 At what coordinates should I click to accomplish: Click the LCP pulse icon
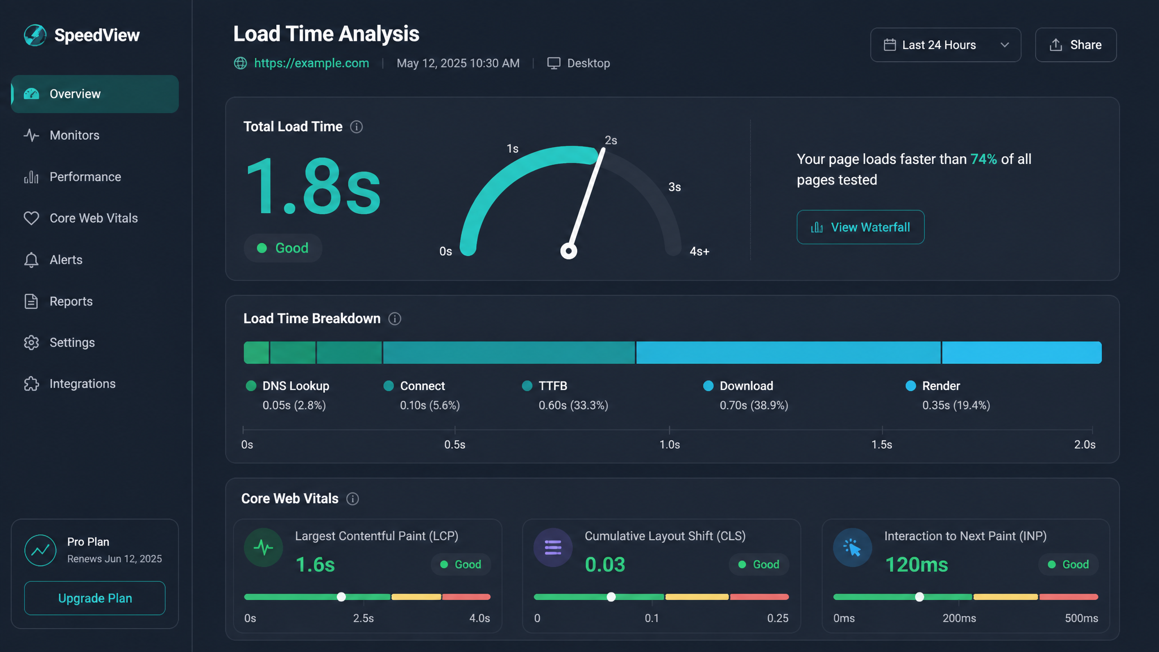264,547
